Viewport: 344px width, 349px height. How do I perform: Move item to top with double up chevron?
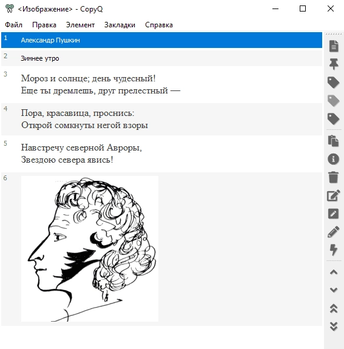(x=334, y=308)
